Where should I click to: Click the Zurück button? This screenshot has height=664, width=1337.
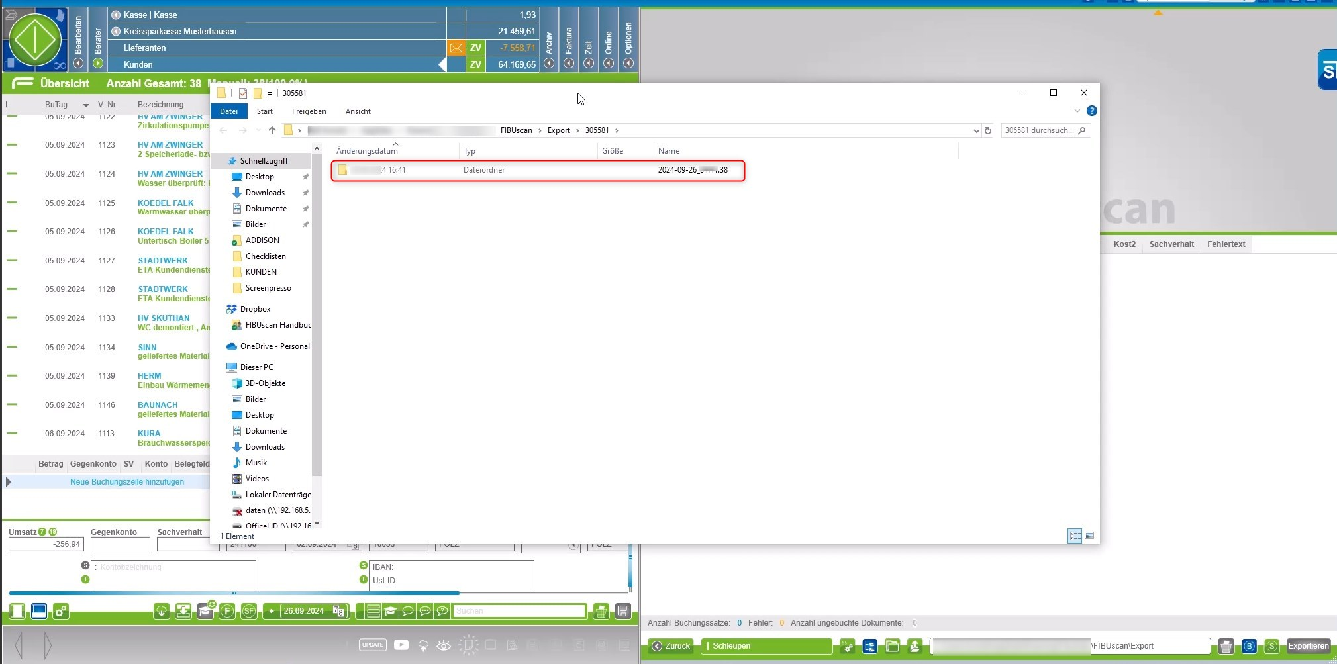pos(671,646)
